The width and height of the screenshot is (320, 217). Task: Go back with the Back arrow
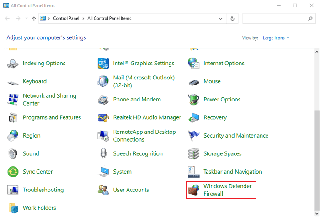pyautogui.click(x=8, y=19)
